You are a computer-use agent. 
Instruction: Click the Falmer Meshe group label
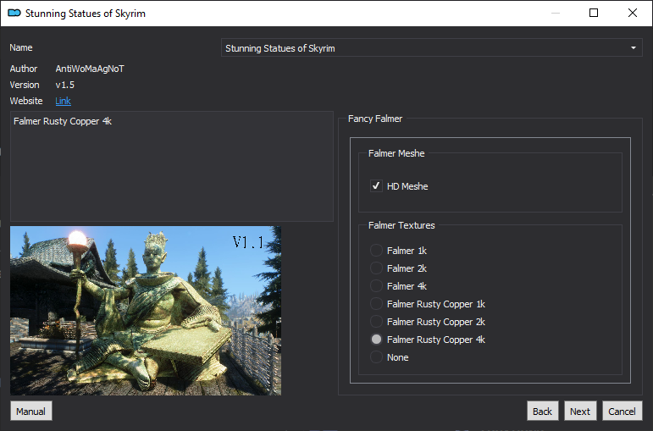click(396, 153)
